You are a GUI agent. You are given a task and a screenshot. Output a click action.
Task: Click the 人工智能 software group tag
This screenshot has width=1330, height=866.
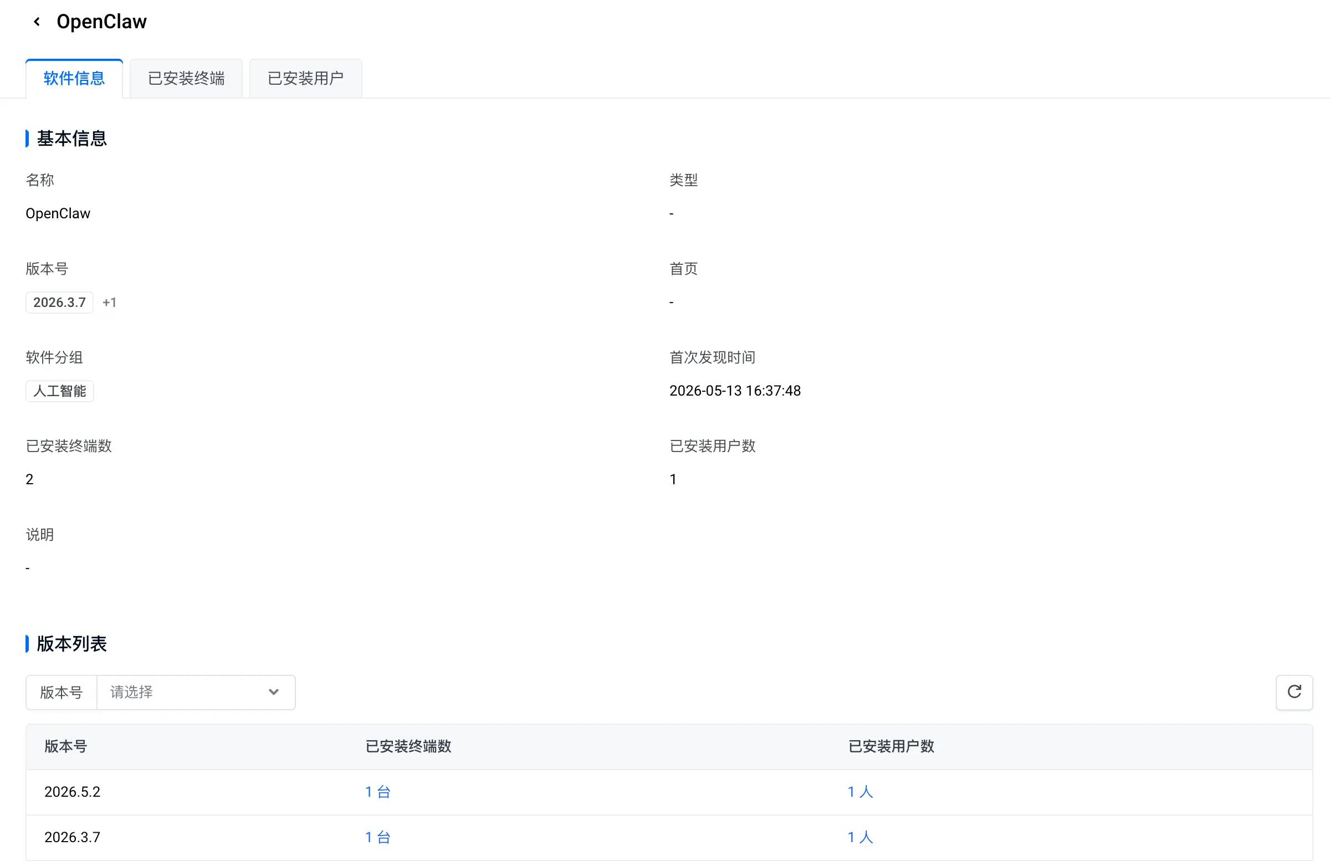pyautogui.click(x=59, y=391)
